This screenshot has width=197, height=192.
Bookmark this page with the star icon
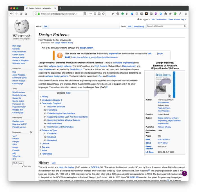coord(103,14)
